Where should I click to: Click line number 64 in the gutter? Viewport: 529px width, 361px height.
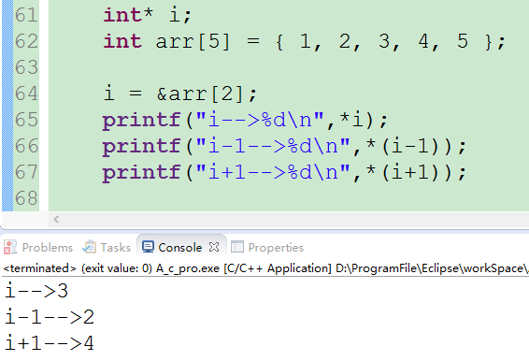(x=26, y=94)
